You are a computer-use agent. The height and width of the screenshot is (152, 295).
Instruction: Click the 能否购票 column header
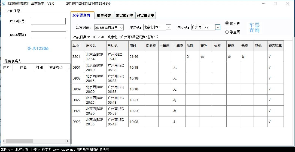point(275,46)
